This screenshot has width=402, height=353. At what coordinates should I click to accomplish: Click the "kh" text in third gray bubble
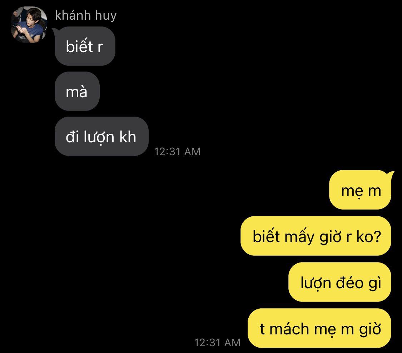[x=128, y=137]
